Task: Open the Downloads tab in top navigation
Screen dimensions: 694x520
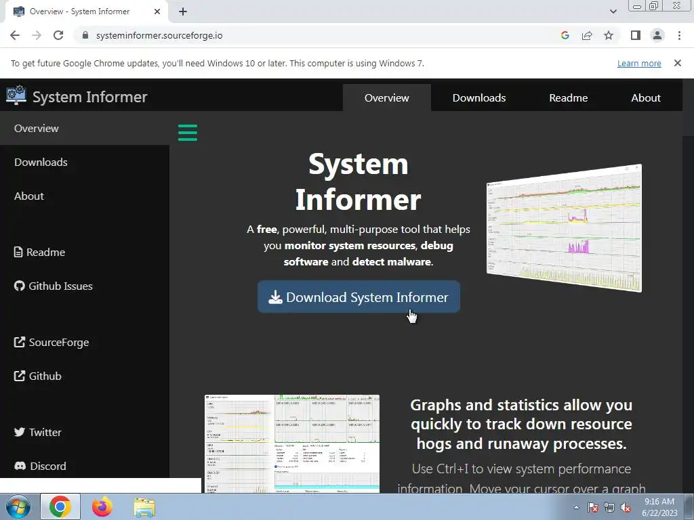Action: [479, 97]
